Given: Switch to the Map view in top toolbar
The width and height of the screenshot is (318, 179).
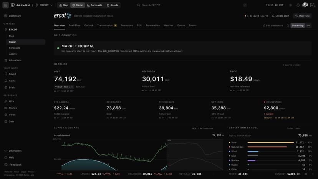Looking at the screenshot, I should (x=63, y=5).
